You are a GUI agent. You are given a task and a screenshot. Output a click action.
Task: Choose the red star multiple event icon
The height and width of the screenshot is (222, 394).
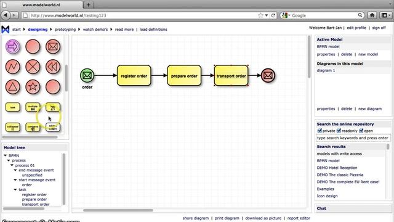click(x=33, y=87)
